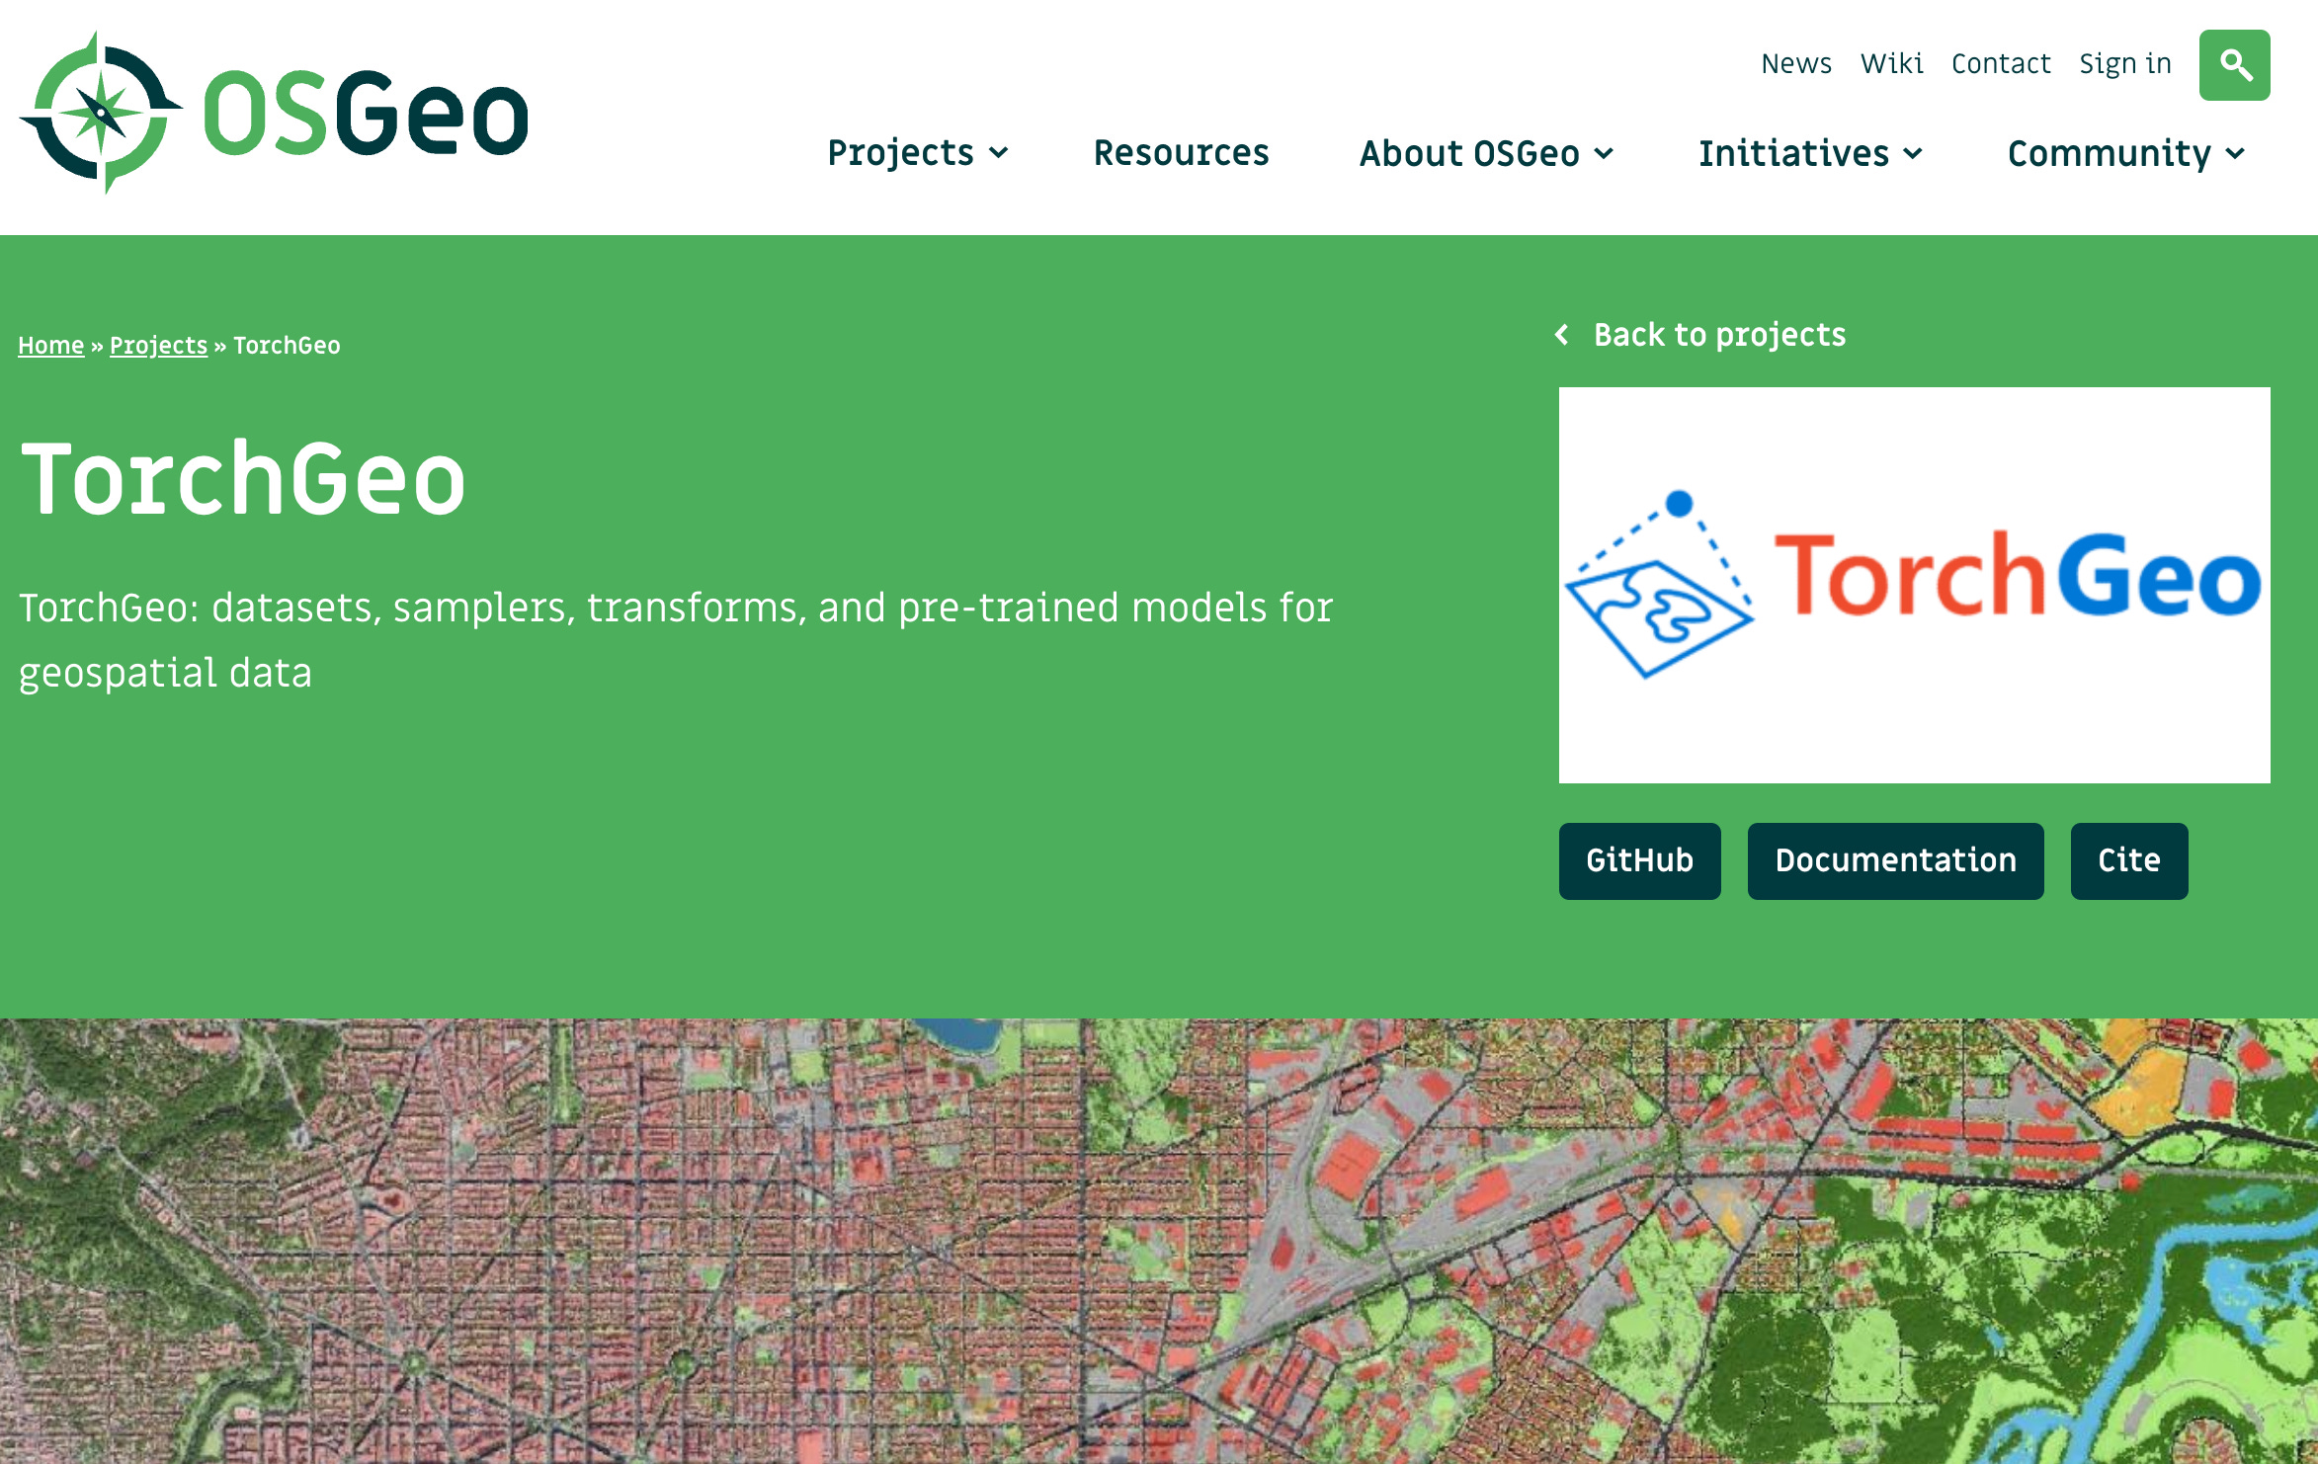Viewport: 2318px width, 1464px height.
Task: Open the Documentation button
Action: coord(1894,860)
